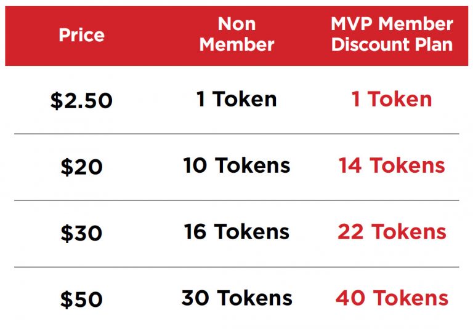The image size is (473, 329).
Task: Click the 10 Tokens non-member cell
Action: coord(236,165)
